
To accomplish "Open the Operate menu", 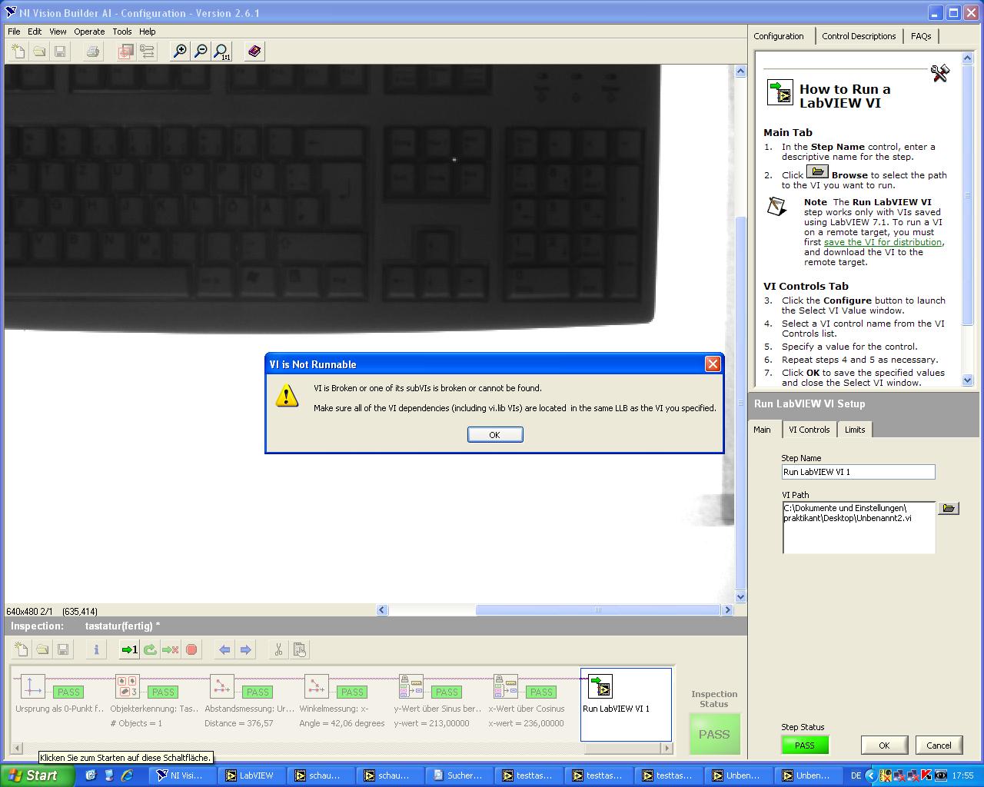I will click(x=89, y=32).
